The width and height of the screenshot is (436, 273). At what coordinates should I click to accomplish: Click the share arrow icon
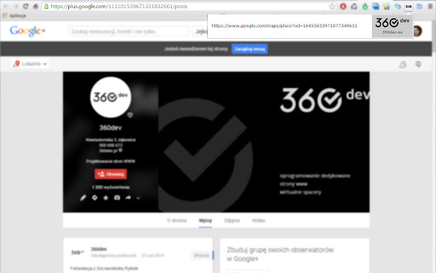pos(128,197)
